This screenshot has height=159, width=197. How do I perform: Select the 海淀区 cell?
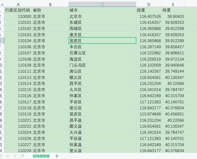tap(102, 59)
